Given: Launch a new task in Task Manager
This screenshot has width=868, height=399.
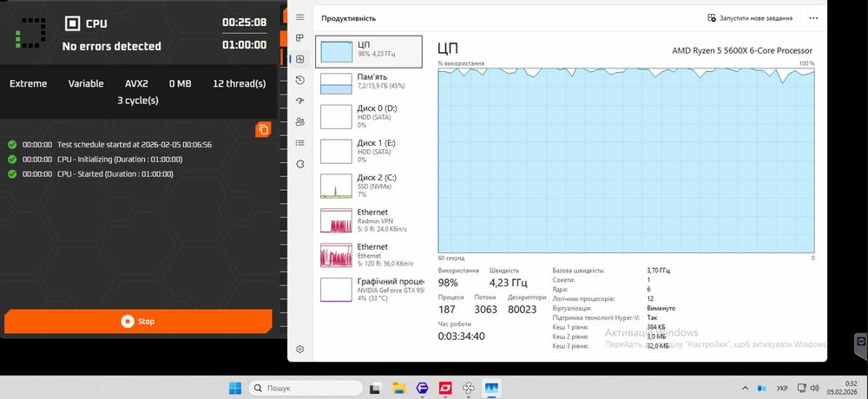Looking at the screenshot, I should tap(750, 18).
